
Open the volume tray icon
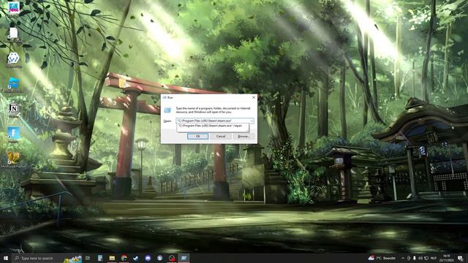click(x=420, y=258)
